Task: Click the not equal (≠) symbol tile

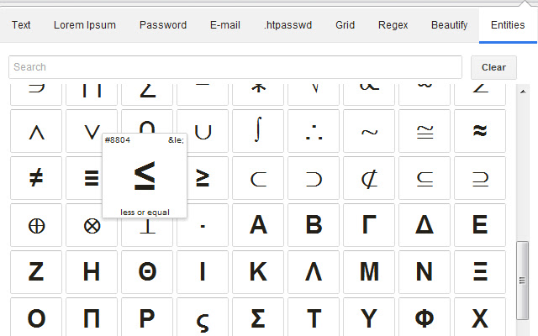Action: 36,178
